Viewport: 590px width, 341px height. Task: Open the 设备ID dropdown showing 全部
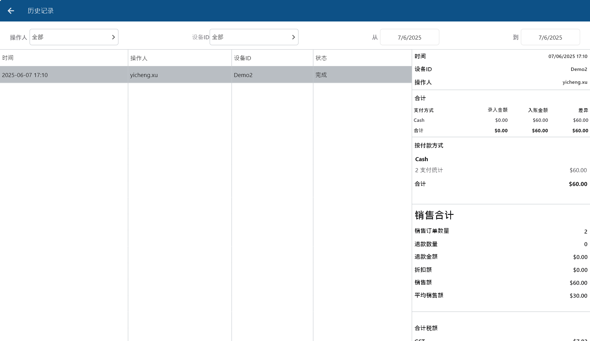(x=254, y=37)
